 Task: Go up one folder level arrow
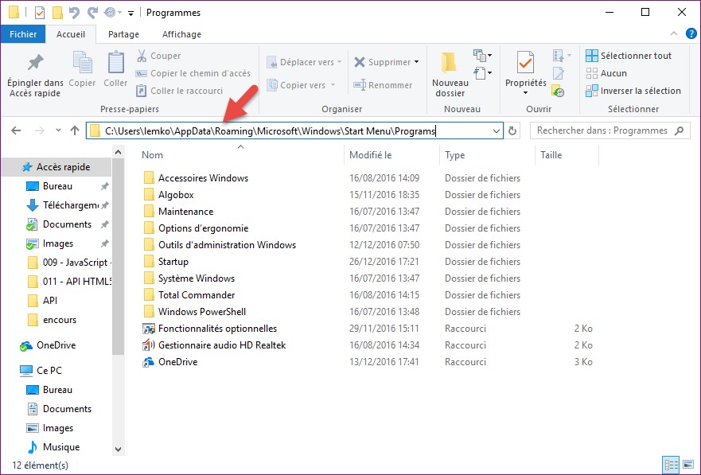(75, 130)
